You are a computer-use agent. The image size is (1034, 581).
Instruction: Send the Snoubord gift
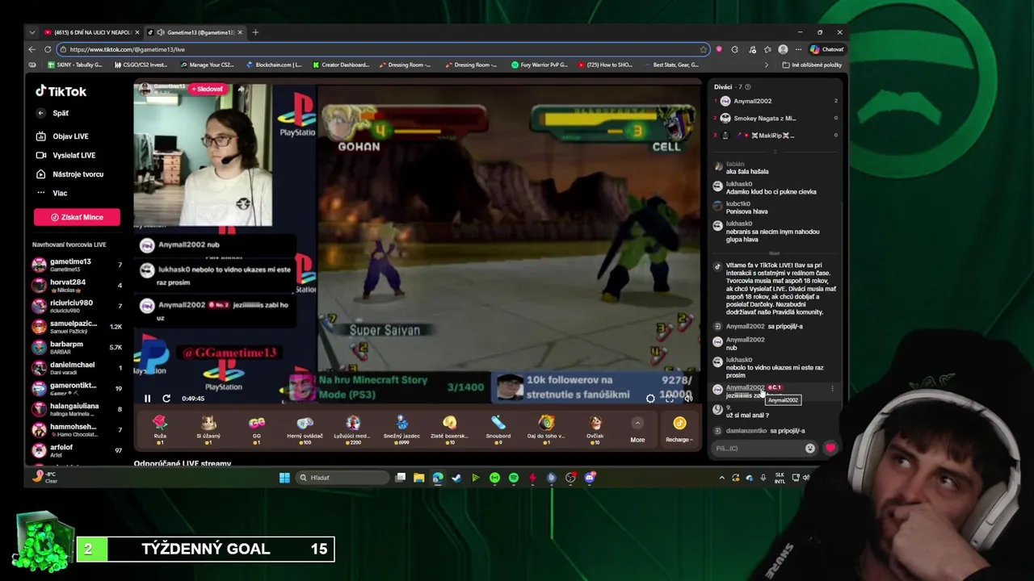(x=498, y=428)
